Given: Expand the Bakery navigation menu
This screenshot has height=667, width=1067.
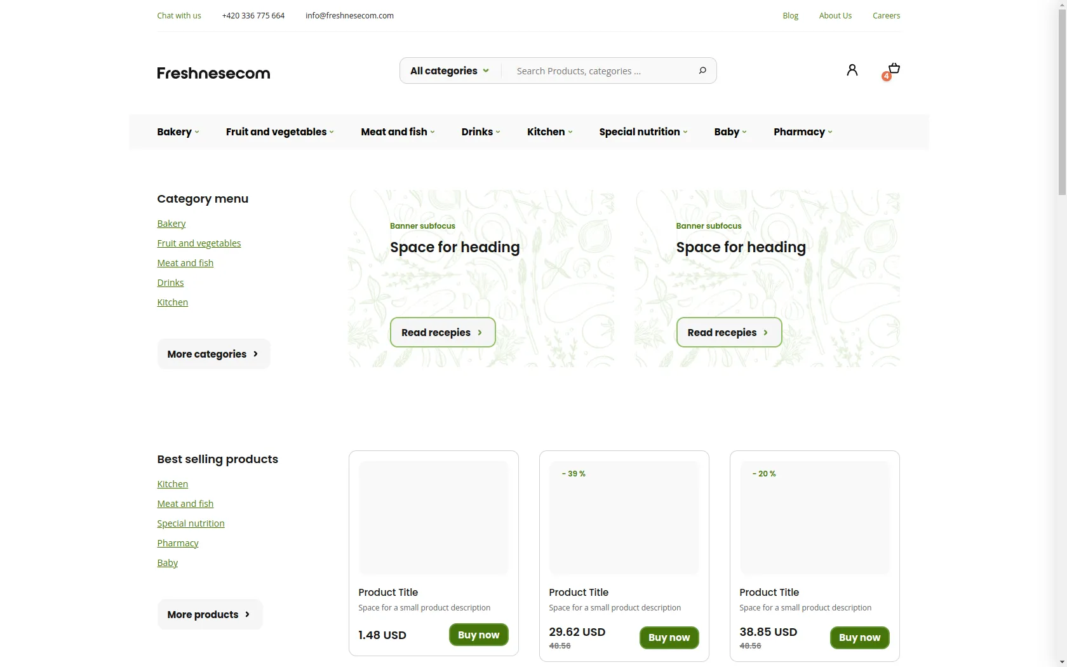Looking at the screenshot, I should click(x=178, y=132).
